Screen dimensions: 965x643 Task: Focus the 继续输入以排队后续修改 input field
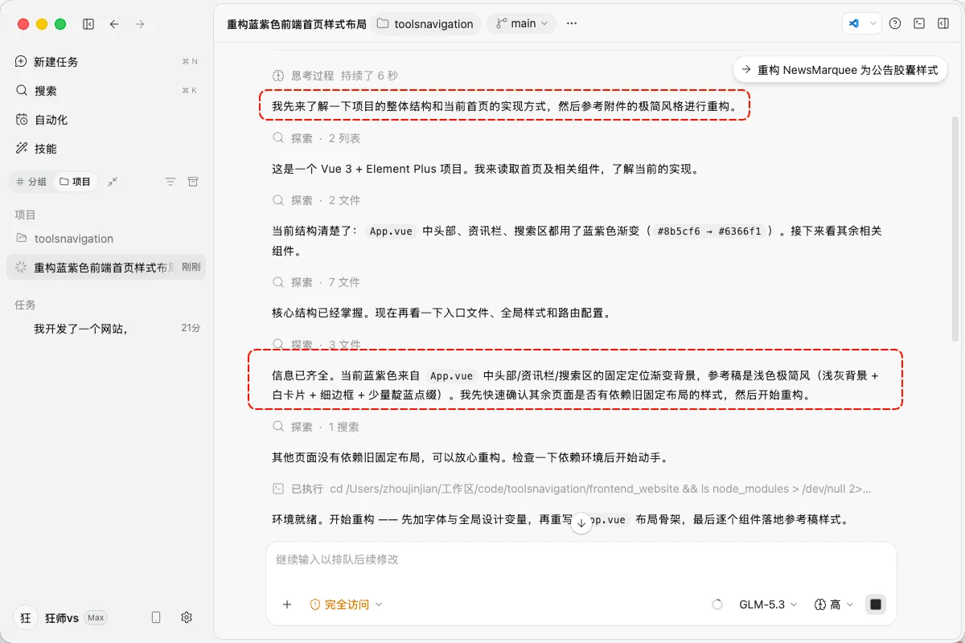(x=581, y=559)
